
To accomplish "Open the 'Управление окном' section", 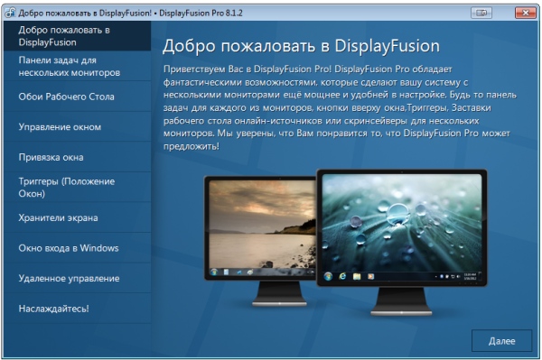I will [x=78, y=127].
